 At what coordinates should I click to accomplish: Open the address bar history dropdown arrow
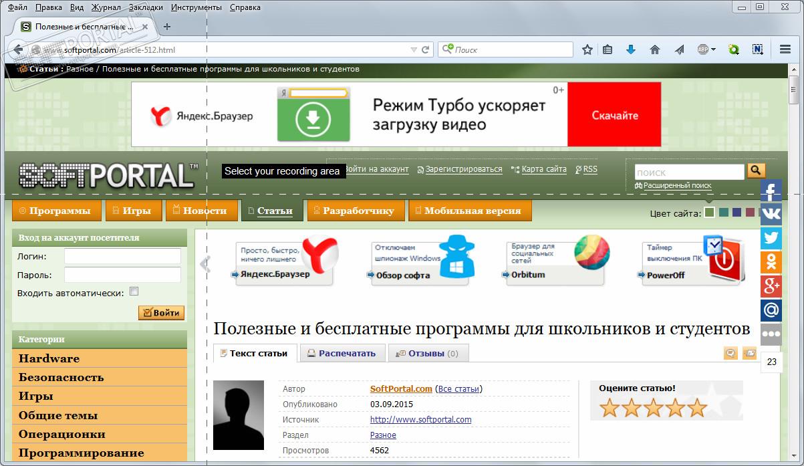tap(414, 49)
